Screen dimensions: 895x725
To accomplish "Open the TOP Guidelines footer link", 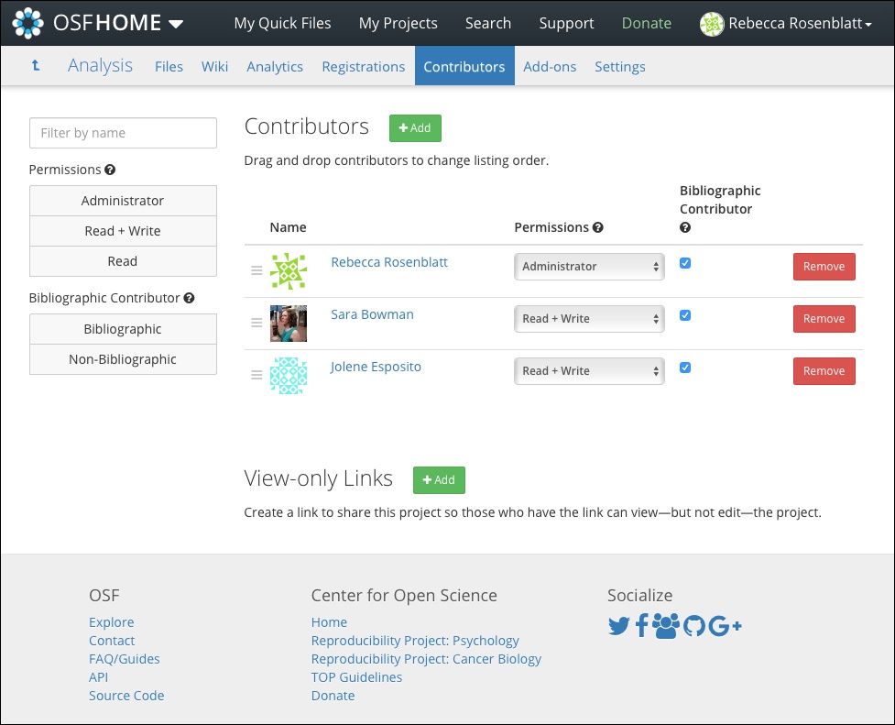I will point(356,677).
